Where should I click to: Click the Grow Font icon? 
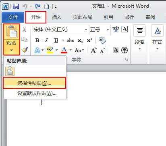click(93, 51)
